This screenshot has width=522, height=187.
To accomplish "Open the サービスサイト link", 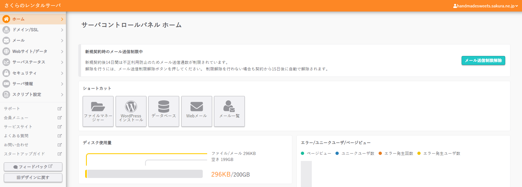I will click(18, 127).
